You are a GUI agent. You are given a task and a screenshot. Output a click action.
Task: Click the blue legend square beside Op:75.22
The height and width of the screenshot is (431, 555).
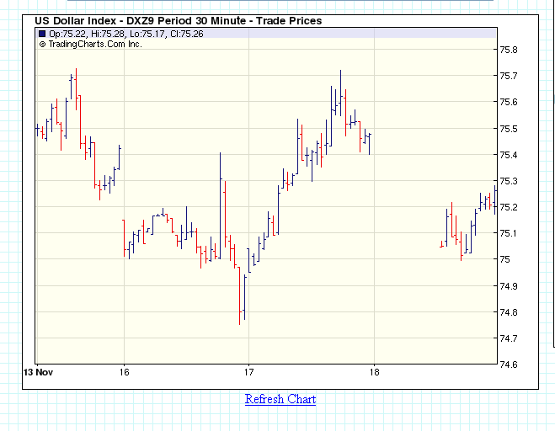pos(42,34)
